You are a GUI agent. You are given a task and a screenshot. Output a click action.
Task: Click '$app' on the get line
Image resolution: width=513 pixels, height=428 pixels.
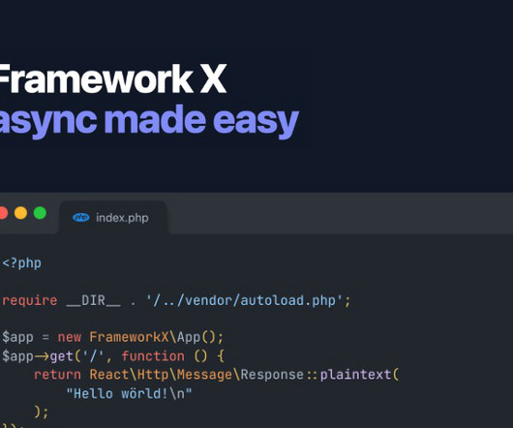pos(17,356)
